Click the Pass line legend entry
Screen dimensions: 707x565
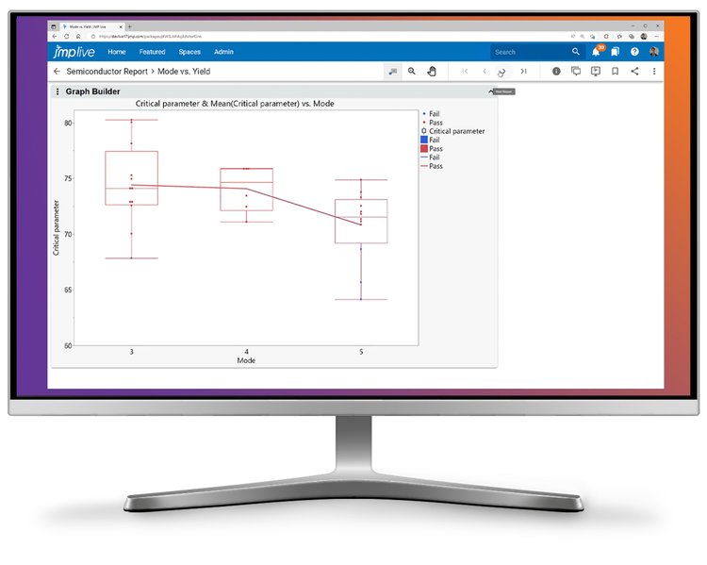[432, 166]
